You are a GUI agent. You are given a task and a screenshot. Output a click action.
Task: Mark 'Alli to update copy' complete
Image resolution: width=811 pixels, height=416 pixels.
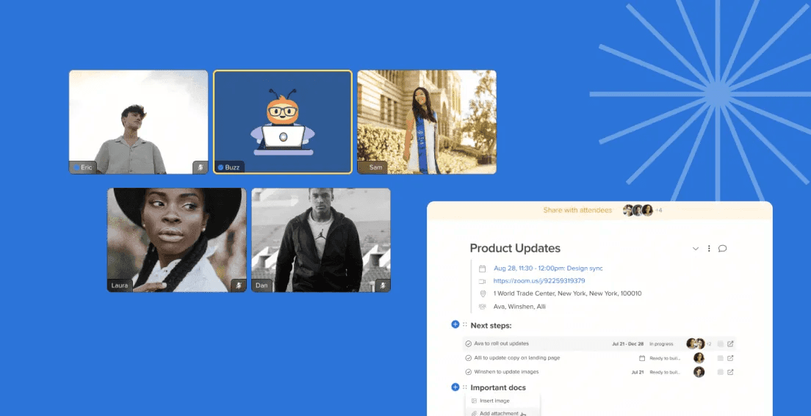point(468,357)
